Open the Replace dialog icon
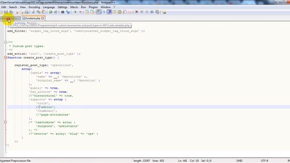 pyautogui.click(x=68, y=12)
